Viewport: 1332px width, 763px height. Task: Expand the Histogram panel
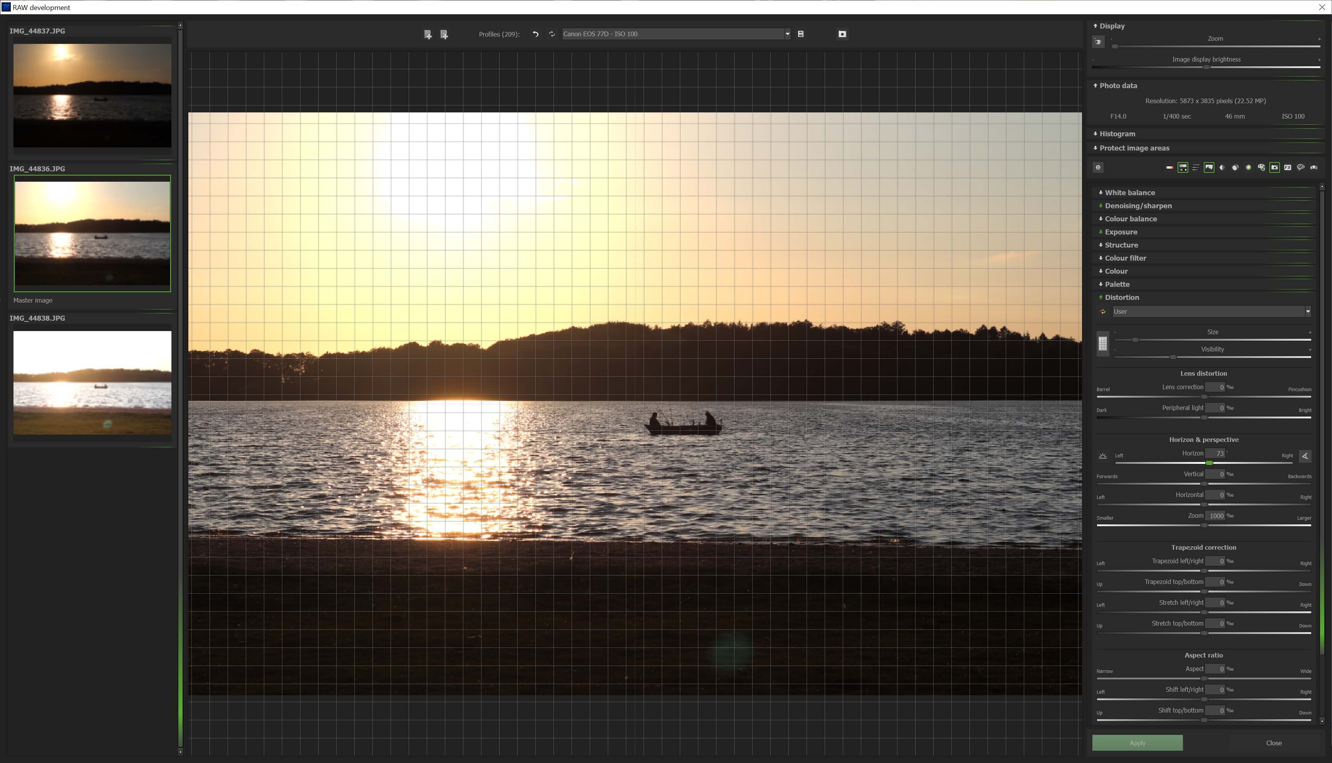pyautogui.click(x=1117, y=134)
